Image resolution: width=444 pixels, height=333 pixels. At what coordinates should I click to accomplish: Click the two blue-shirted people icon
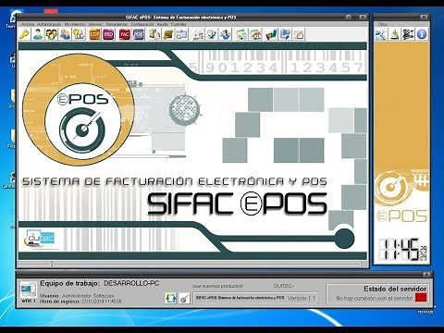(x=65, y=34)
